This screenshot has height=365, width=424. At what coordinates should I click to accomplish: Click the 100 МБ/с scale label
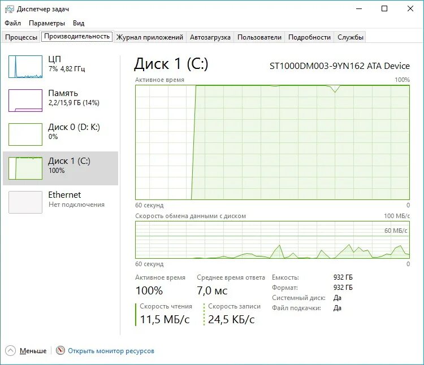click(x=397, y=216)
